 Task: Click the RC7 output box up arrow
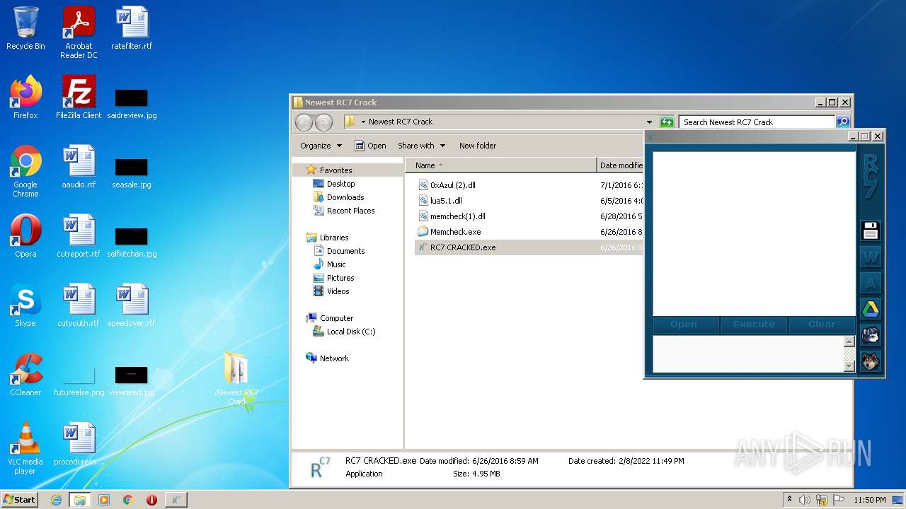coord(849,341)
